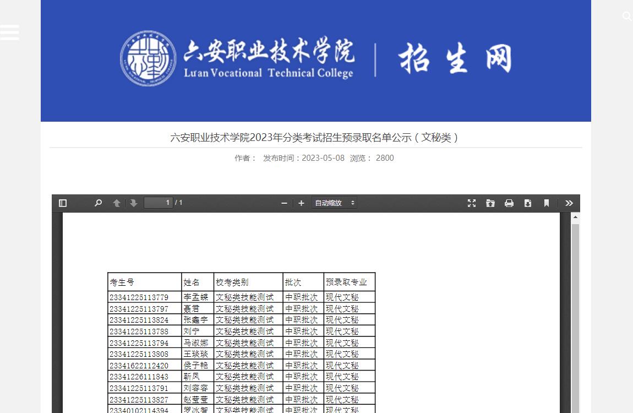Zoom out the PDF with minus button
Viewport: 633px width, 413px height.
(284, 203)
